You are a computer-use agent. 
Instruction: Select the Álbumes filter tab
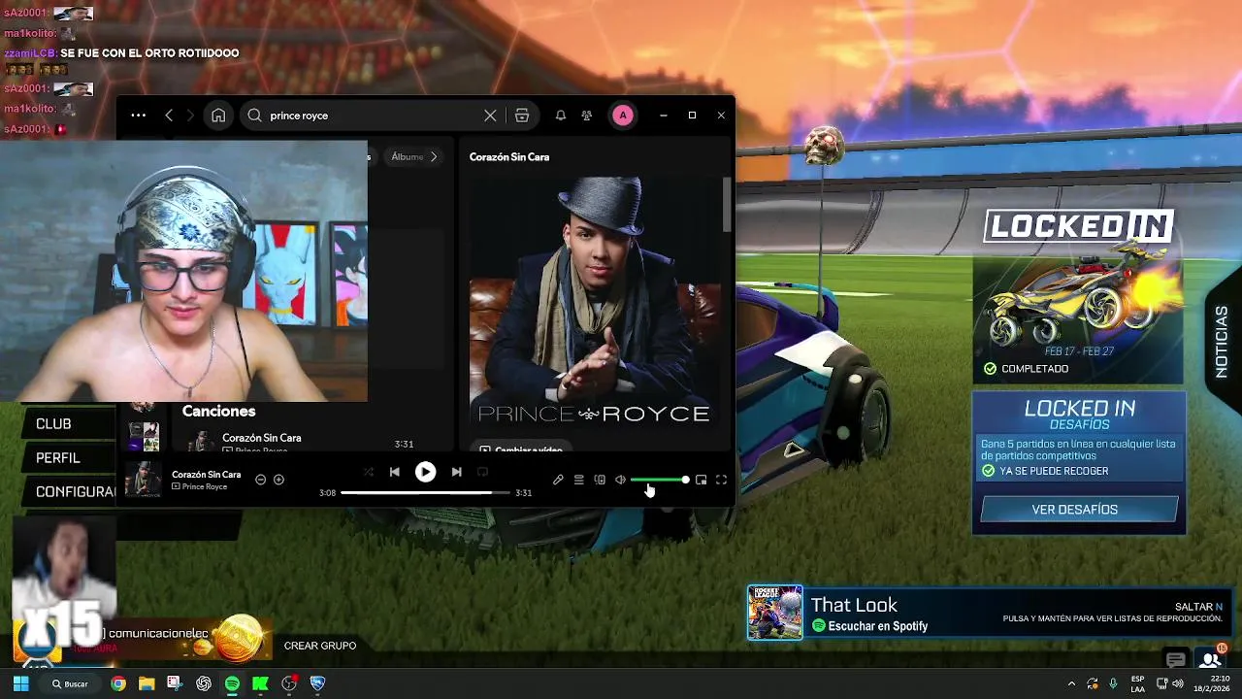click(408, 156)
